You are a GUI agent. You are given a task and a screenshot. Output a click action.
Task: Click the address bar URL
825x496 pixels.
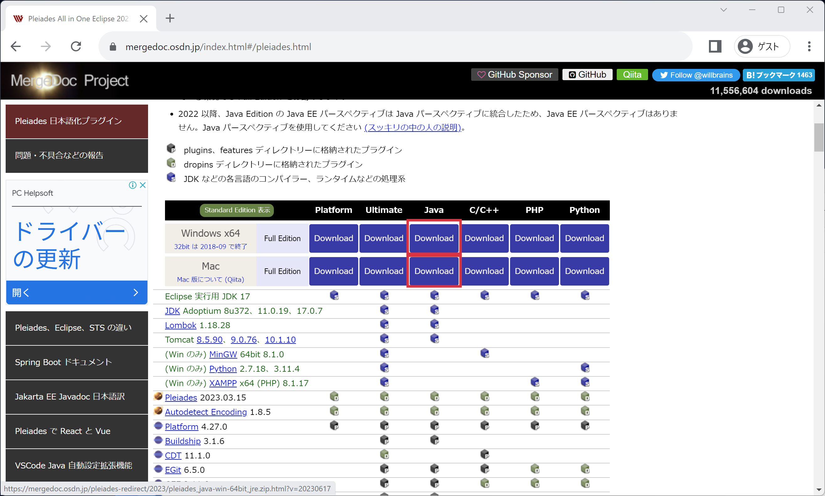[218, 47]
